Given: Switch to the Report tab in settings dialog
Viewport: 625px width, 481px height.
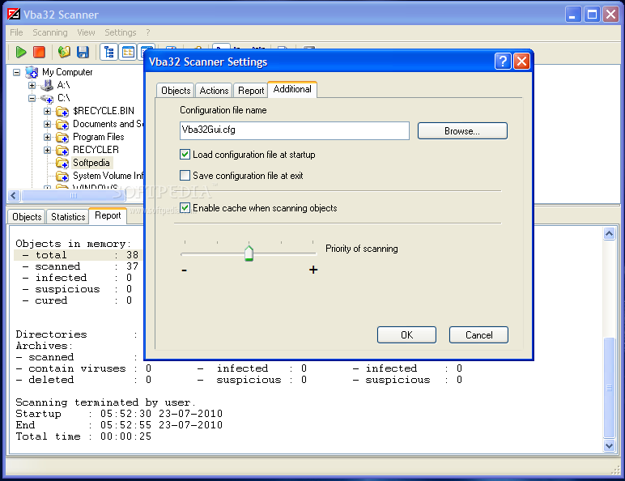Looking at the screenshot, I should point(251,91).
